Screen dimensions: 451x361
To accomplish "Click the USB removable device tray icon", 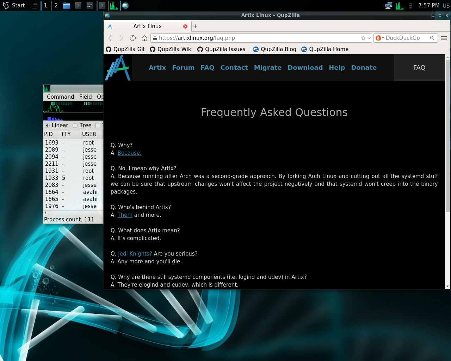I will tap(410, 5).
